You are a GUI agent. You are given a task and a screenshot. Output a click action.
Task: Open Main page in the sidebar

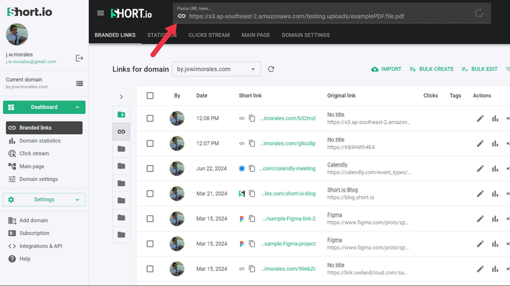(26, 166)
